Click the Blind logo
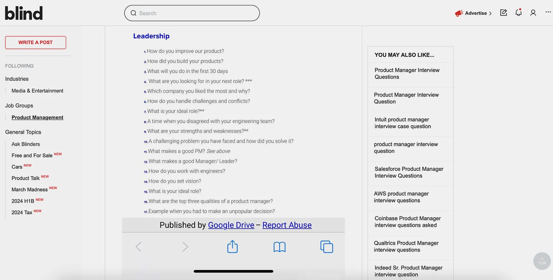Screen dimensions: 553x280 (24, 13)
